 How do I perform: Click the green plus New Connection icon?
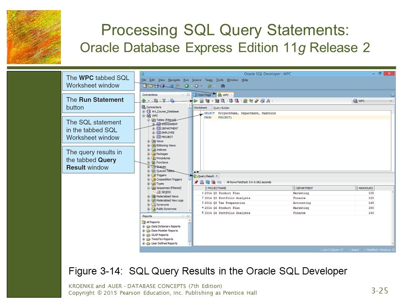click(x=144, y=100)
